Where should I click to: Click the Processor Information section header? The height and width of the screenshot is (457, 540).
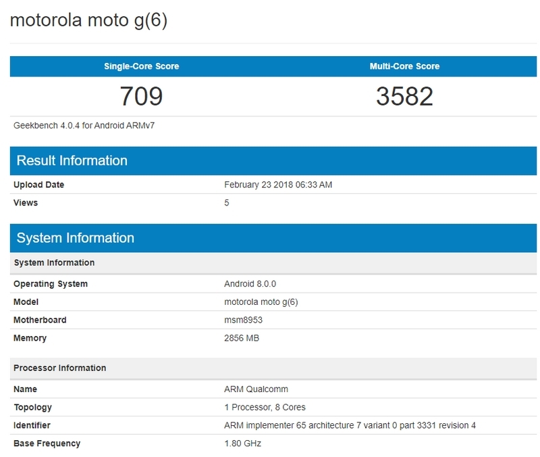click(x=58, y=368)
